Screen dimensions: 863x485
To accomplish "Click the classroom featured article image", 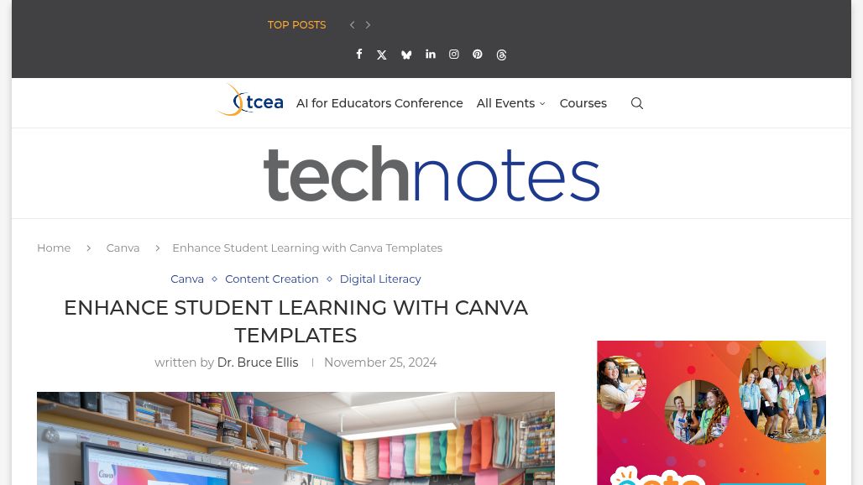I will click(296, 438).
